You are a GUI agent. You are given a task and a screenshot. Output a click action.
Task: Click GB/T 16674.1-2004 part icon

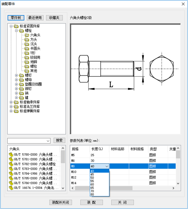11,188
